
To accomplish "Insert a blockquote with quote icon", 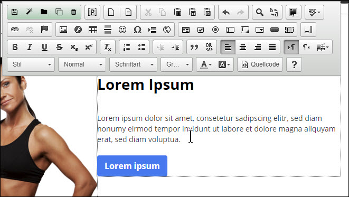I will coord(194,47).
